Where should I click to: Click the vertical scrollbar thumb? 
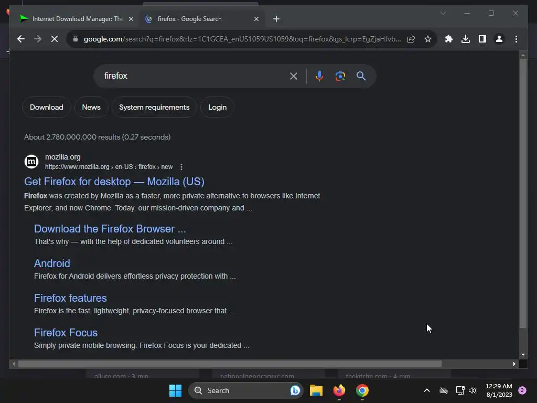point(523,194)
